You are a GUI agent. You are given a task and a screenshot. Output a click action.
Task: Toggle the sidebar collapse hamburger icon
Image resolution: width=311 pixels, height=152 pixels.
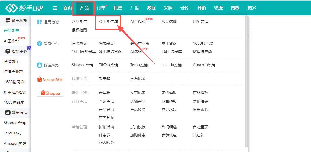(x=55, y=8)
